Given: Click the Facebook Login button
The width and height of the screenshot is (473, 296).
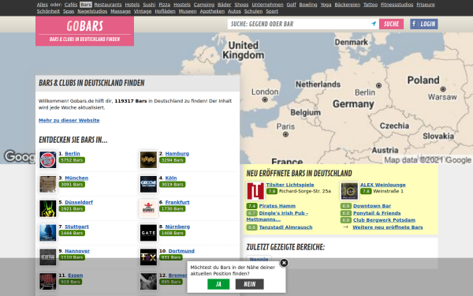Looking at the screenshot, I should coord(424,24).
